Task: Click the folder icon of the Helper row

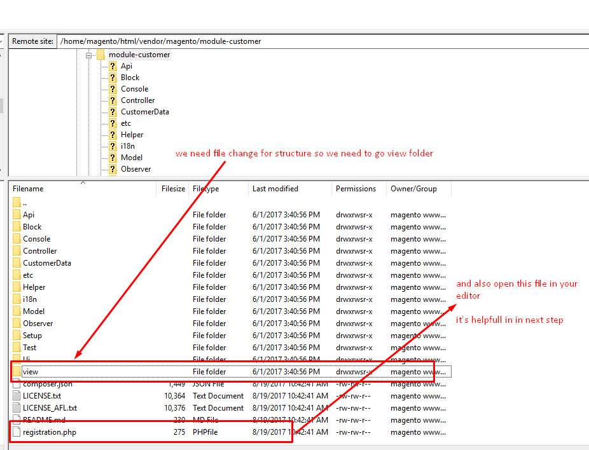Action: (x=17, y=287)
